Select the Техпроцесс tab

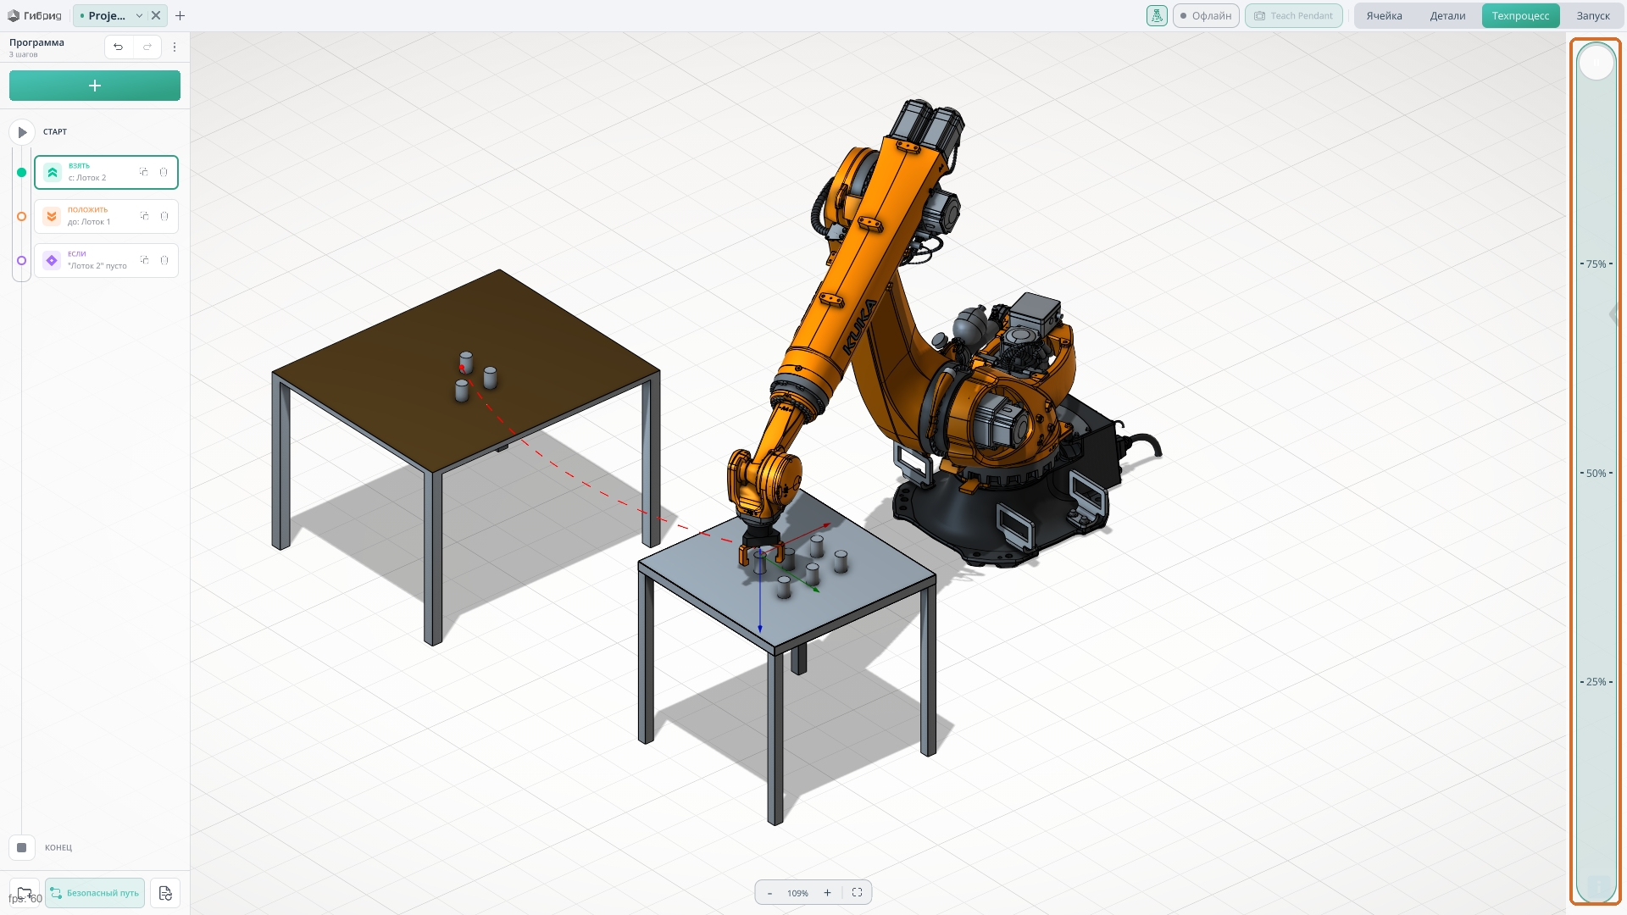(x=1520, y=15)
